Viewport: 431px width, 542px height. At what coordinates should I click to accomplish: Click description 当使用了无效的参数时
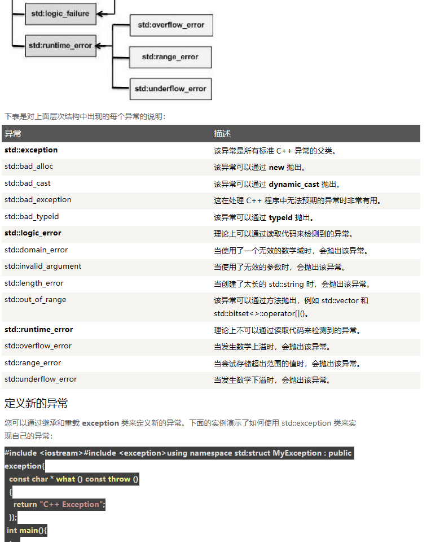280,268
